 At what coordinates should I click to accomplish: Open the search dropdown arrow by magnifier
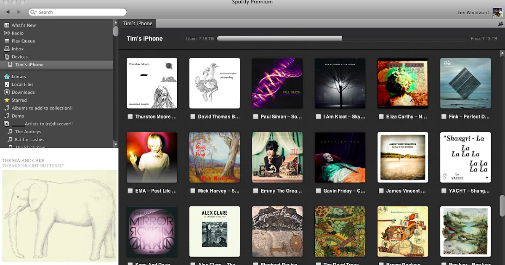pos(36,13)
